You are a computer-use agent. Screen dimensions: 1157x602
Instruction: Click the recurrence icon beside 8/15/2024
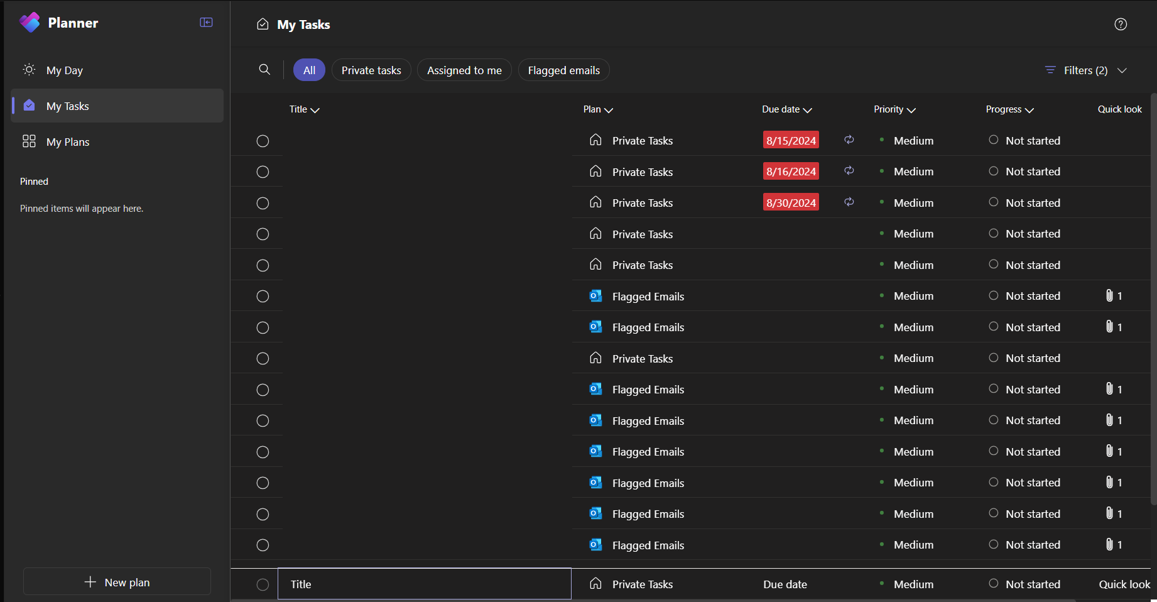pyautogui.click(x=849, y=140)
